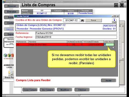Image resolution: width=129 pixels, height=97 pixels.
Task: Close the Lista de Compras panel X icon
Action: (x=122, y=5)
